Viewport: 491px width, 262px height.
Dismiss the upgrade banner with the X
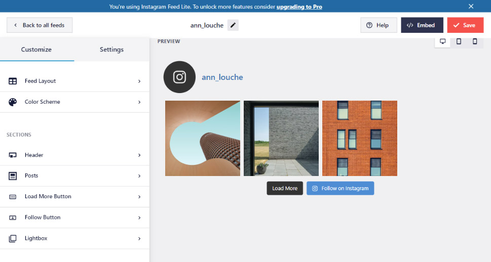pyautogui.click(x=471, y=6)
